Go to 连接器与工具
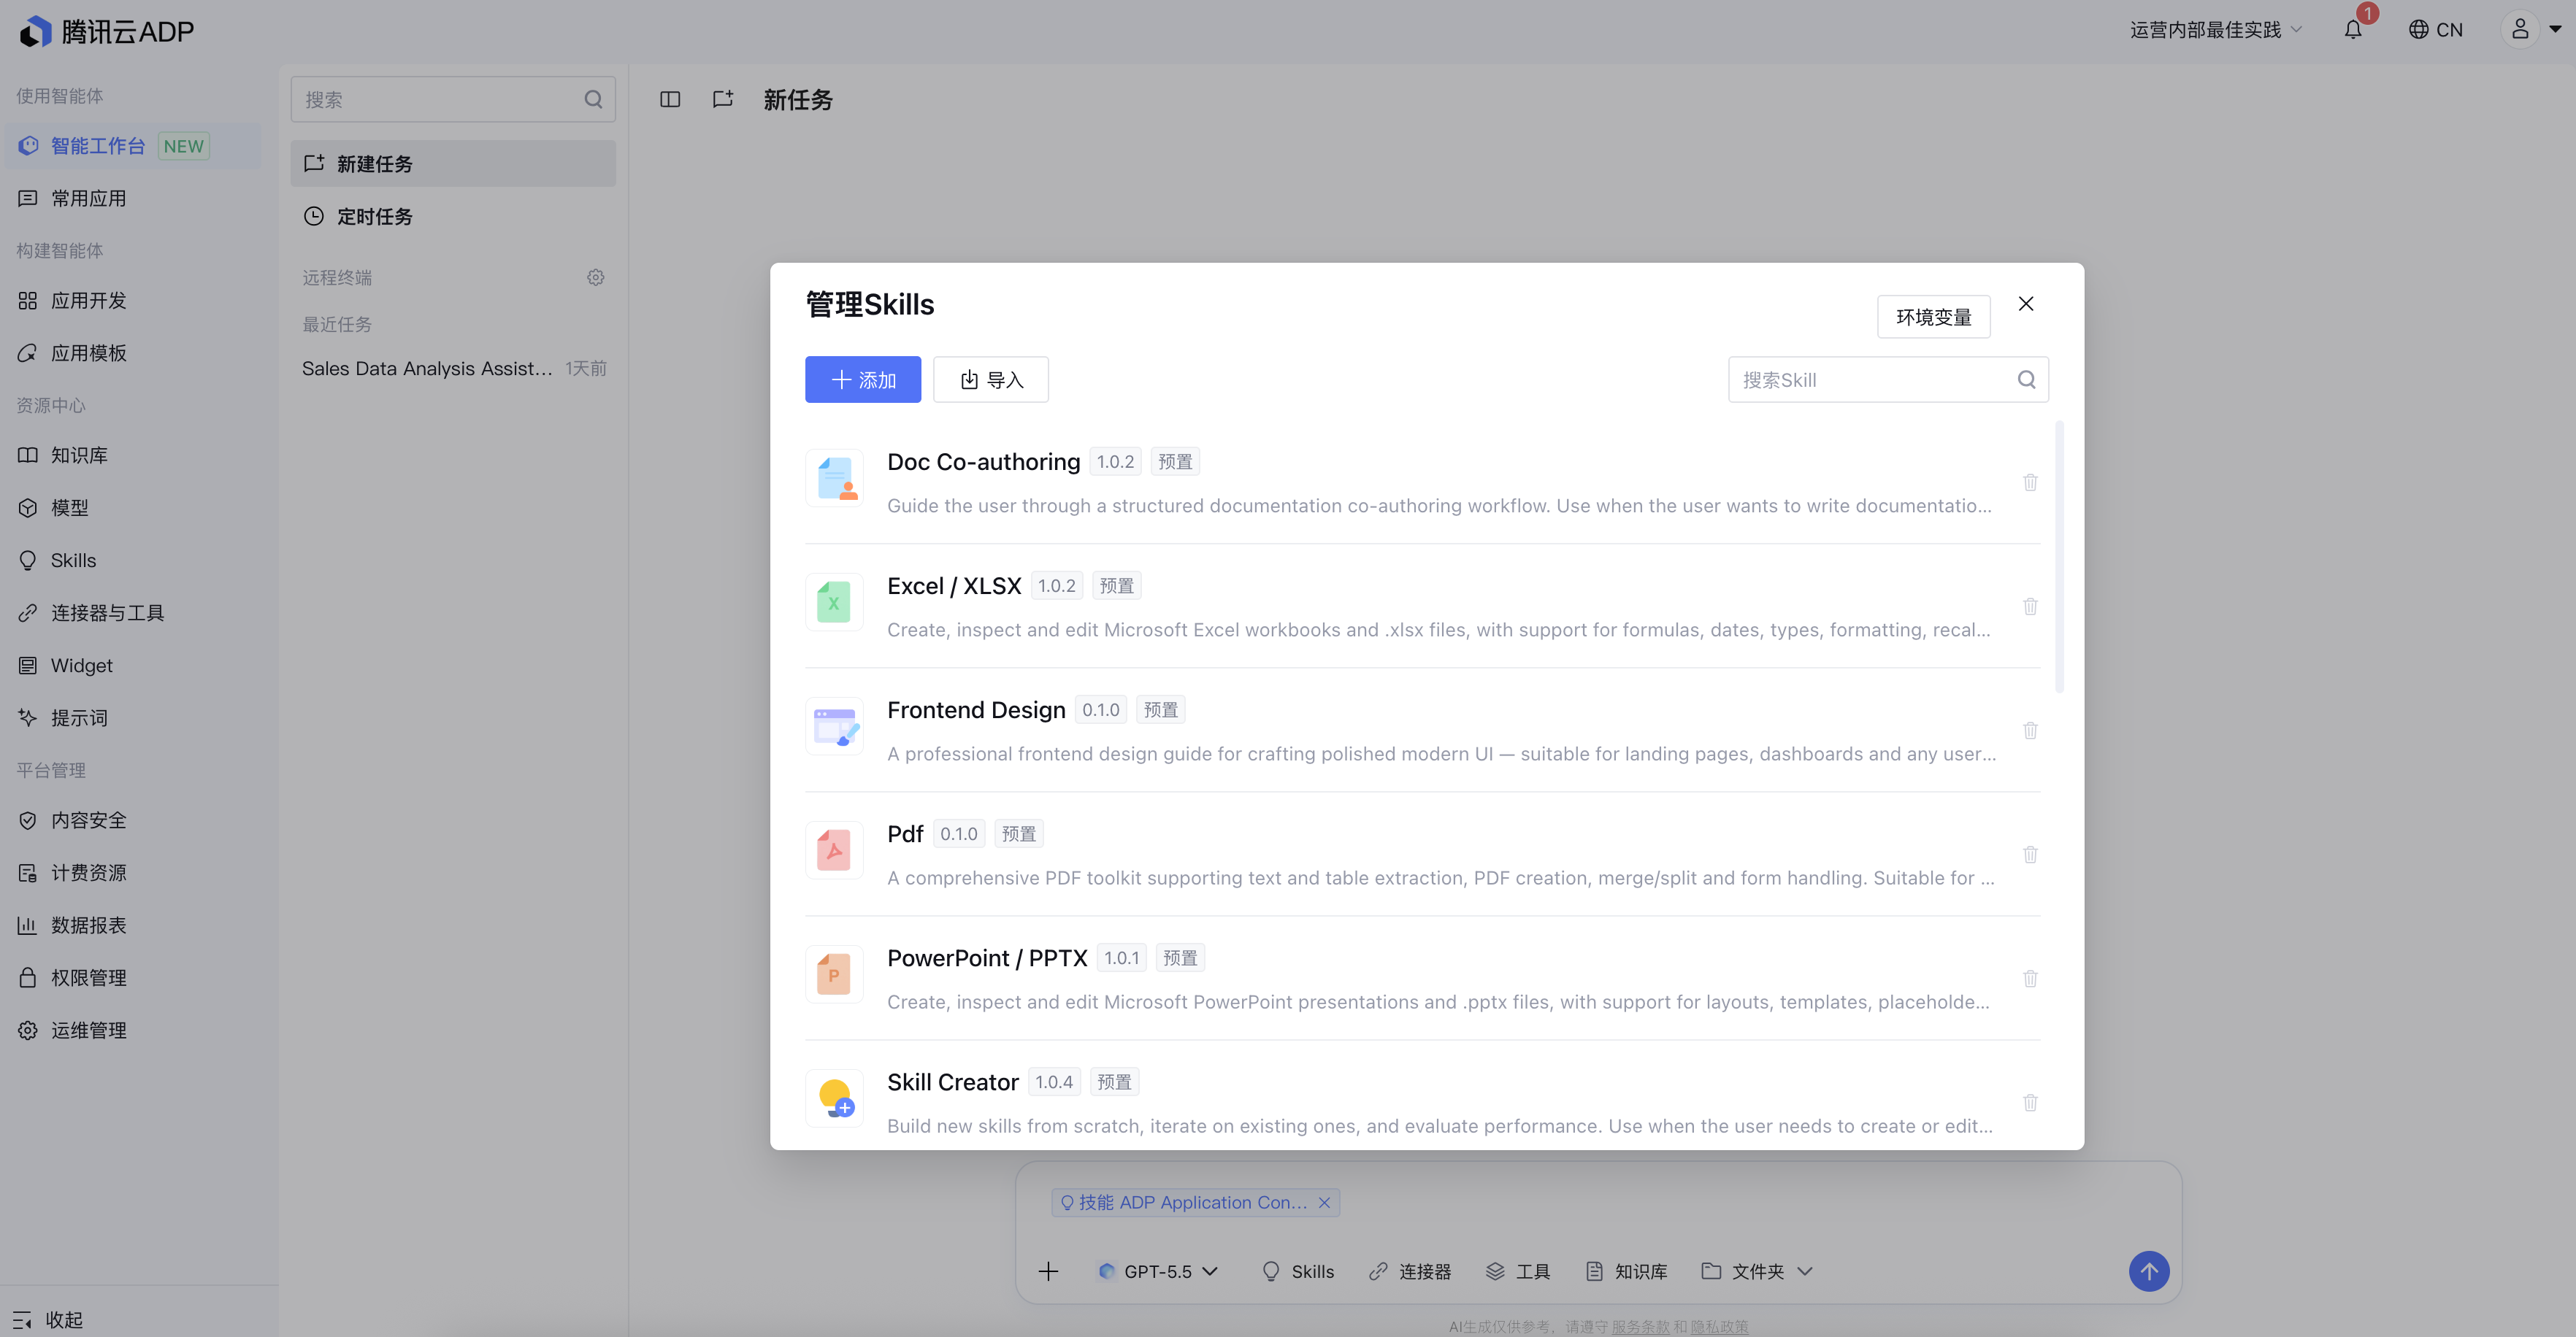This screenshot has width=2576, height=1337. coord(132,612)
